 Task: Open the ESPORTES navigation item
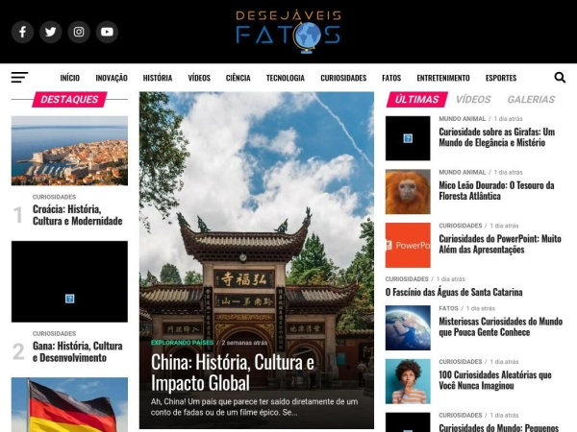pos(501,78)
